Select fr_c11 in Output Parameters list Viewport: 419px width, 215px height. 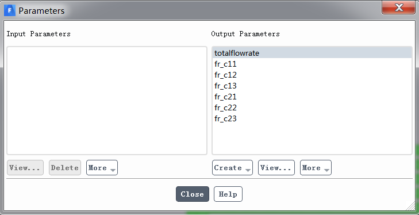pyautogui.click(x=312, y=64)
